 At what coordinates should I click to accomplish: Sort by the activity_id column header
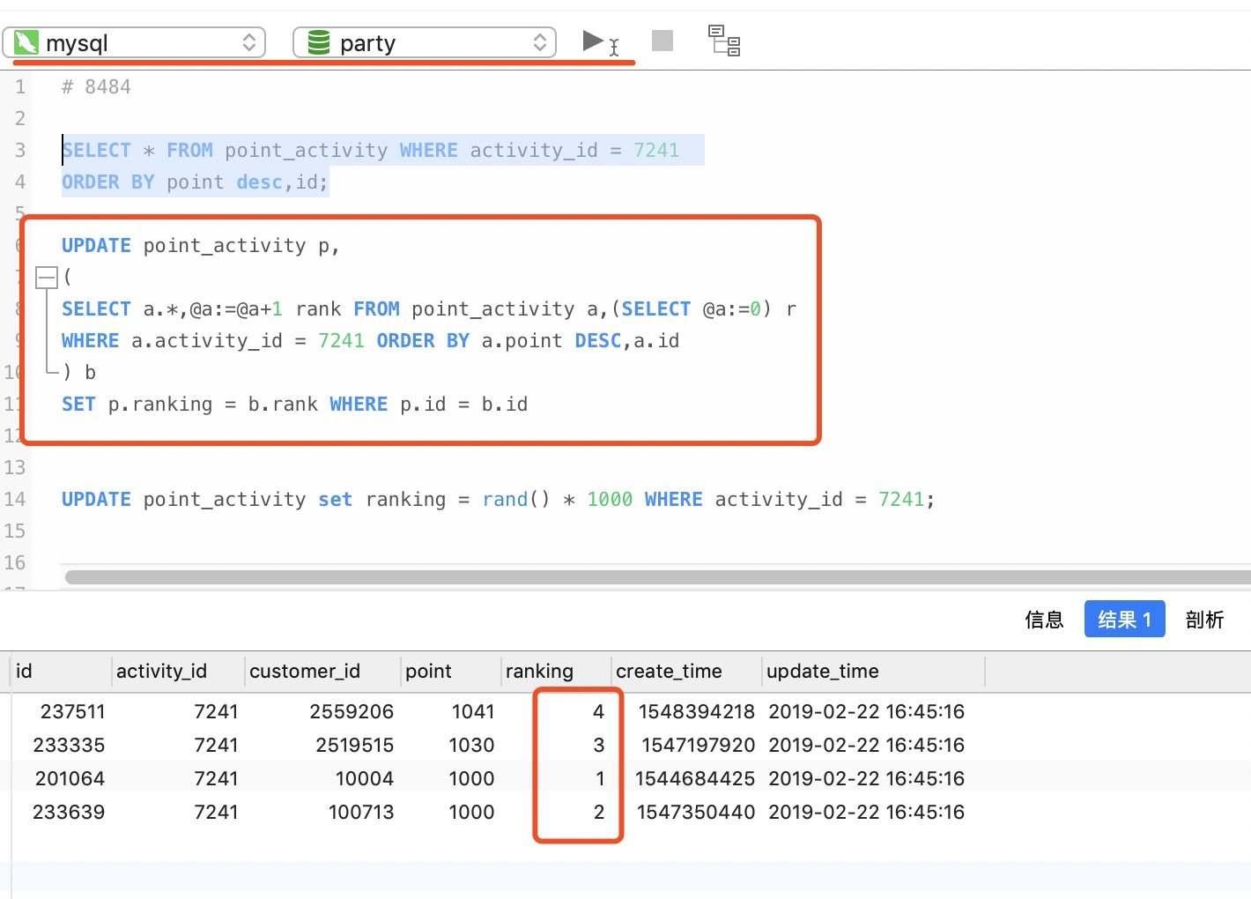point(179,672)
